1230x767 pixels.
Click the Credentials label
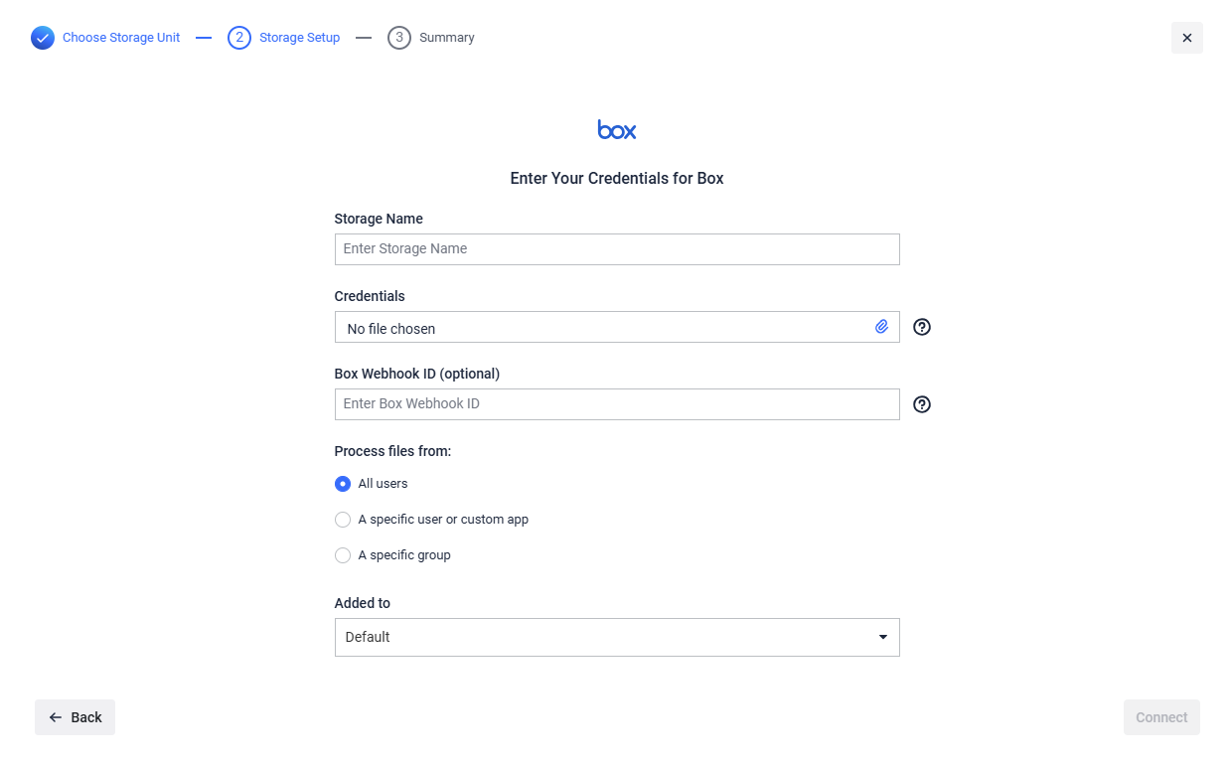pos(370,296)
